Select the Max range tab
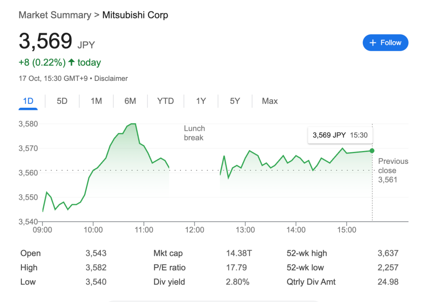The image size is (439, 302). [x=270, y=101]
